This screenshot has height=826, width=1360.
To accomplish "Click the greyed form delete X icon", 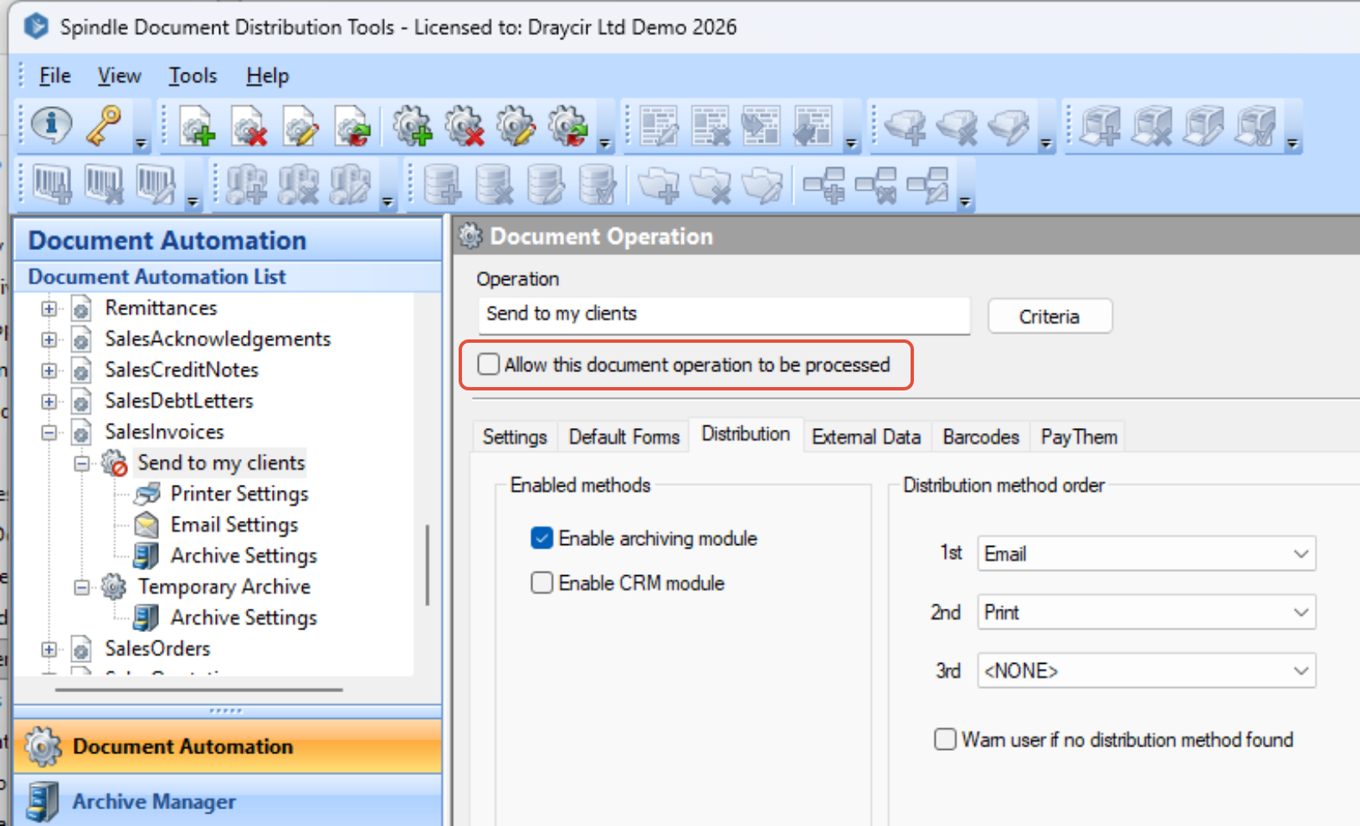I will click(x=711, y=125).
